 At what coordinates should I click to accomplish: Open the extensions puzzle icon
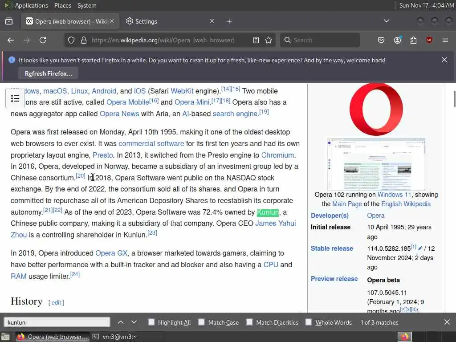[414, 40]
